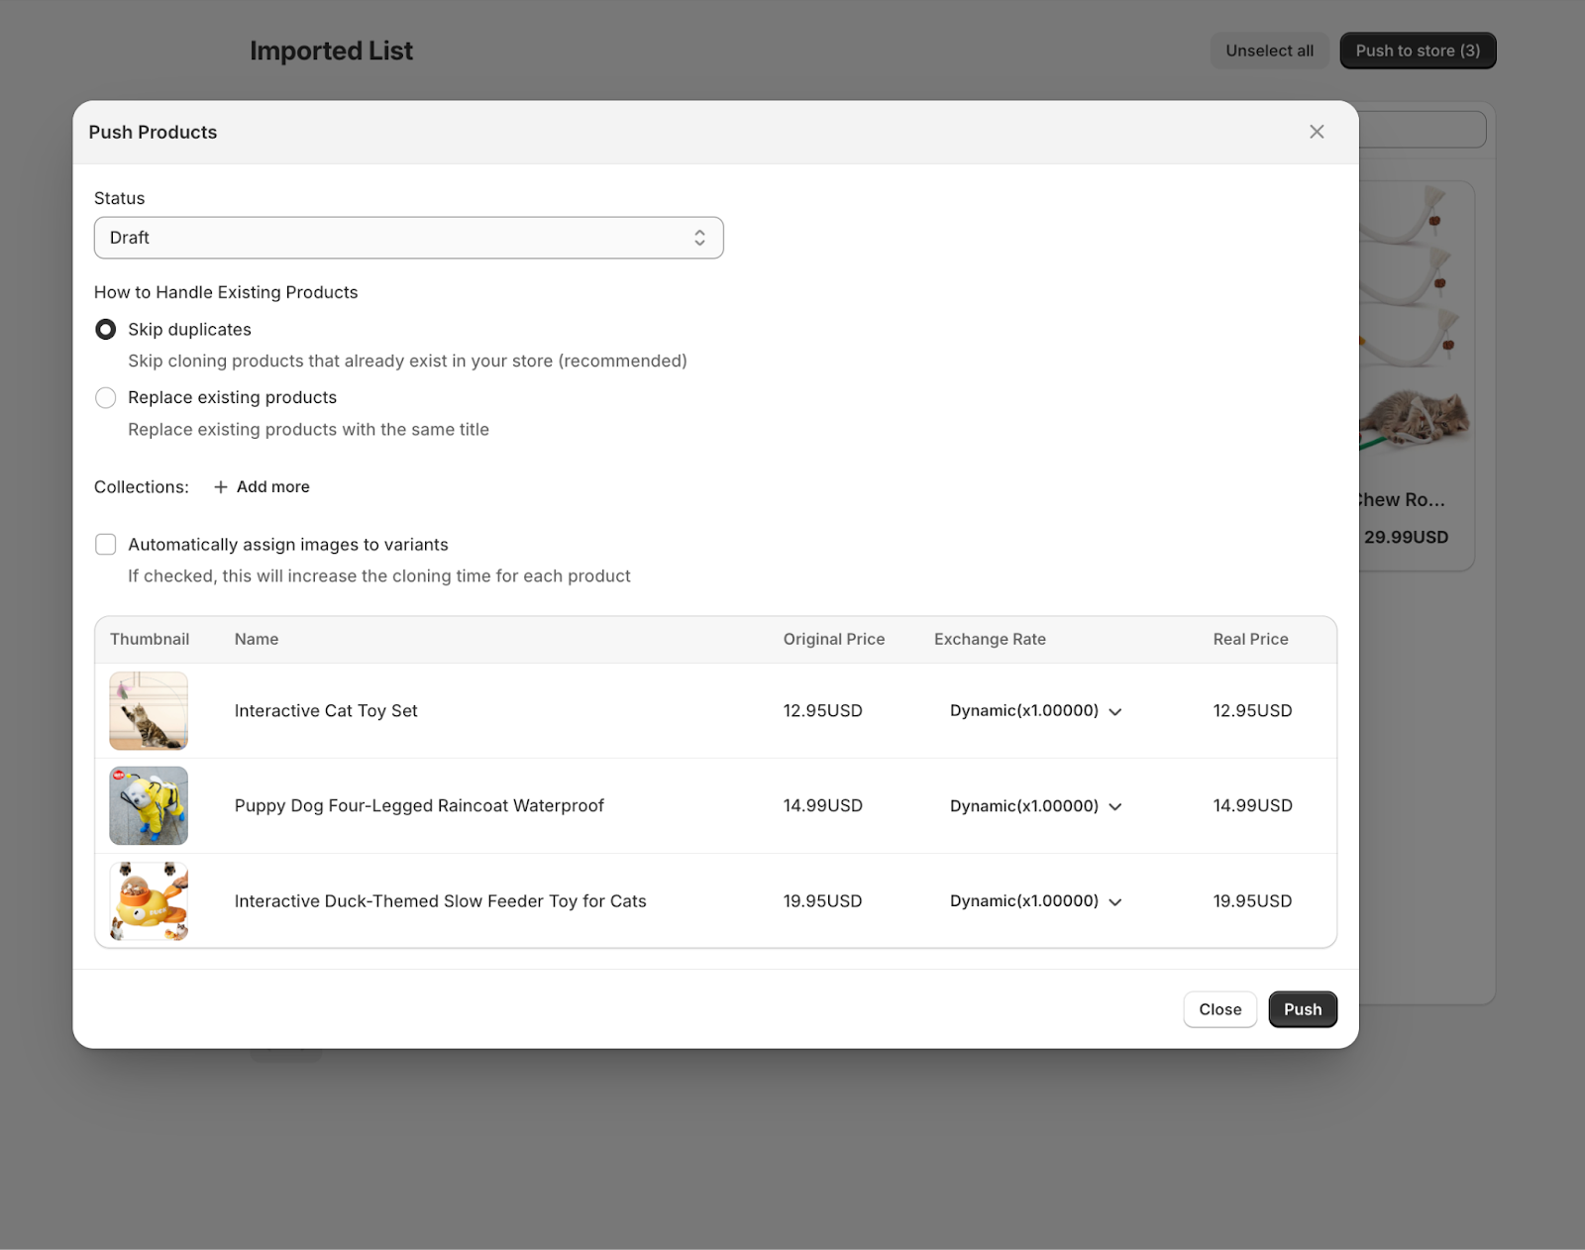The height and width of the screenshot is (1250, 1585).
Task: Click real price 14.99USD
Action: pos(1253,806)
